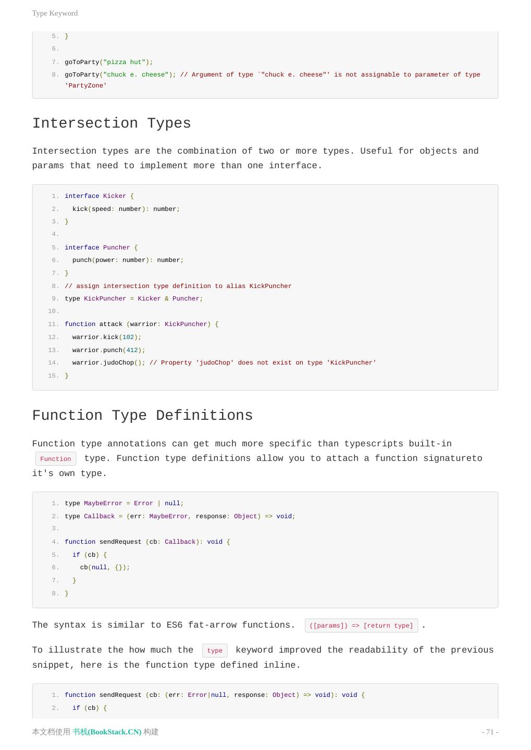Screen dimensions: 531x750
Task: Click the type MaybeError definition line
Action: [x=124, y=503]
